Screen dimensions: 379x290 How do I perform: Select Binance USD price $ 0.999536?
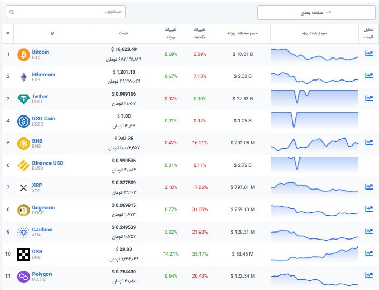(124, 161)
